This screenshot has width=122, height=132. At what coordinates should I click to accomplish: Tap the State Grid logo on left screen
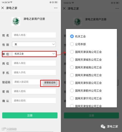[x=16, y=21]
